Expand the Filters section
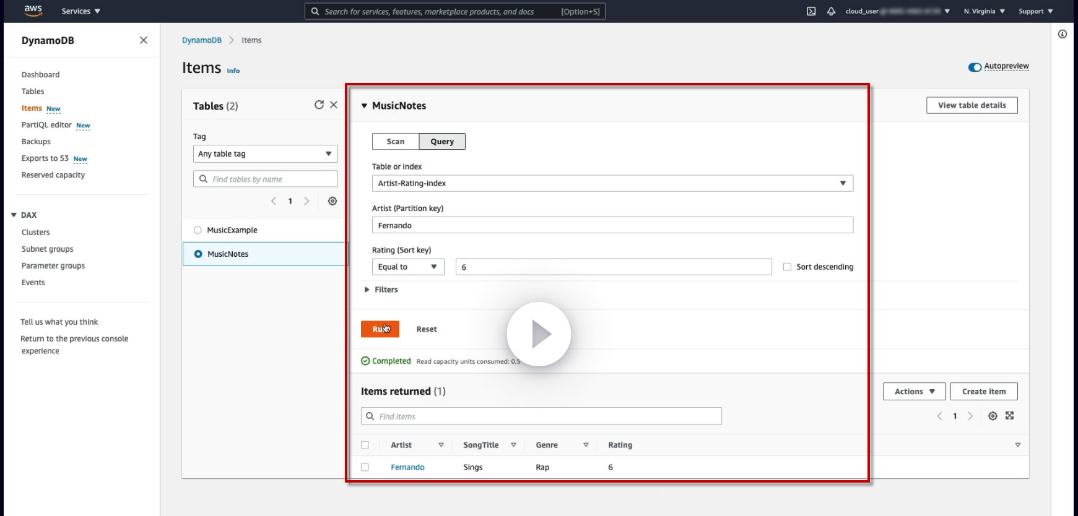 pyautogui.click(x=381, y=290)
